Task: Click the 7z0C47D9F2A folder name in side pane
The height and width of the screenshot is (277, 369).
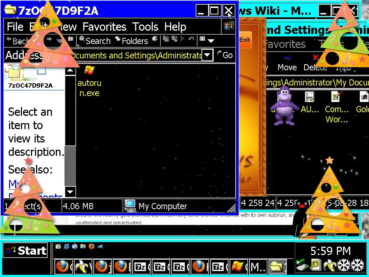Action: [x=30, y=85]
